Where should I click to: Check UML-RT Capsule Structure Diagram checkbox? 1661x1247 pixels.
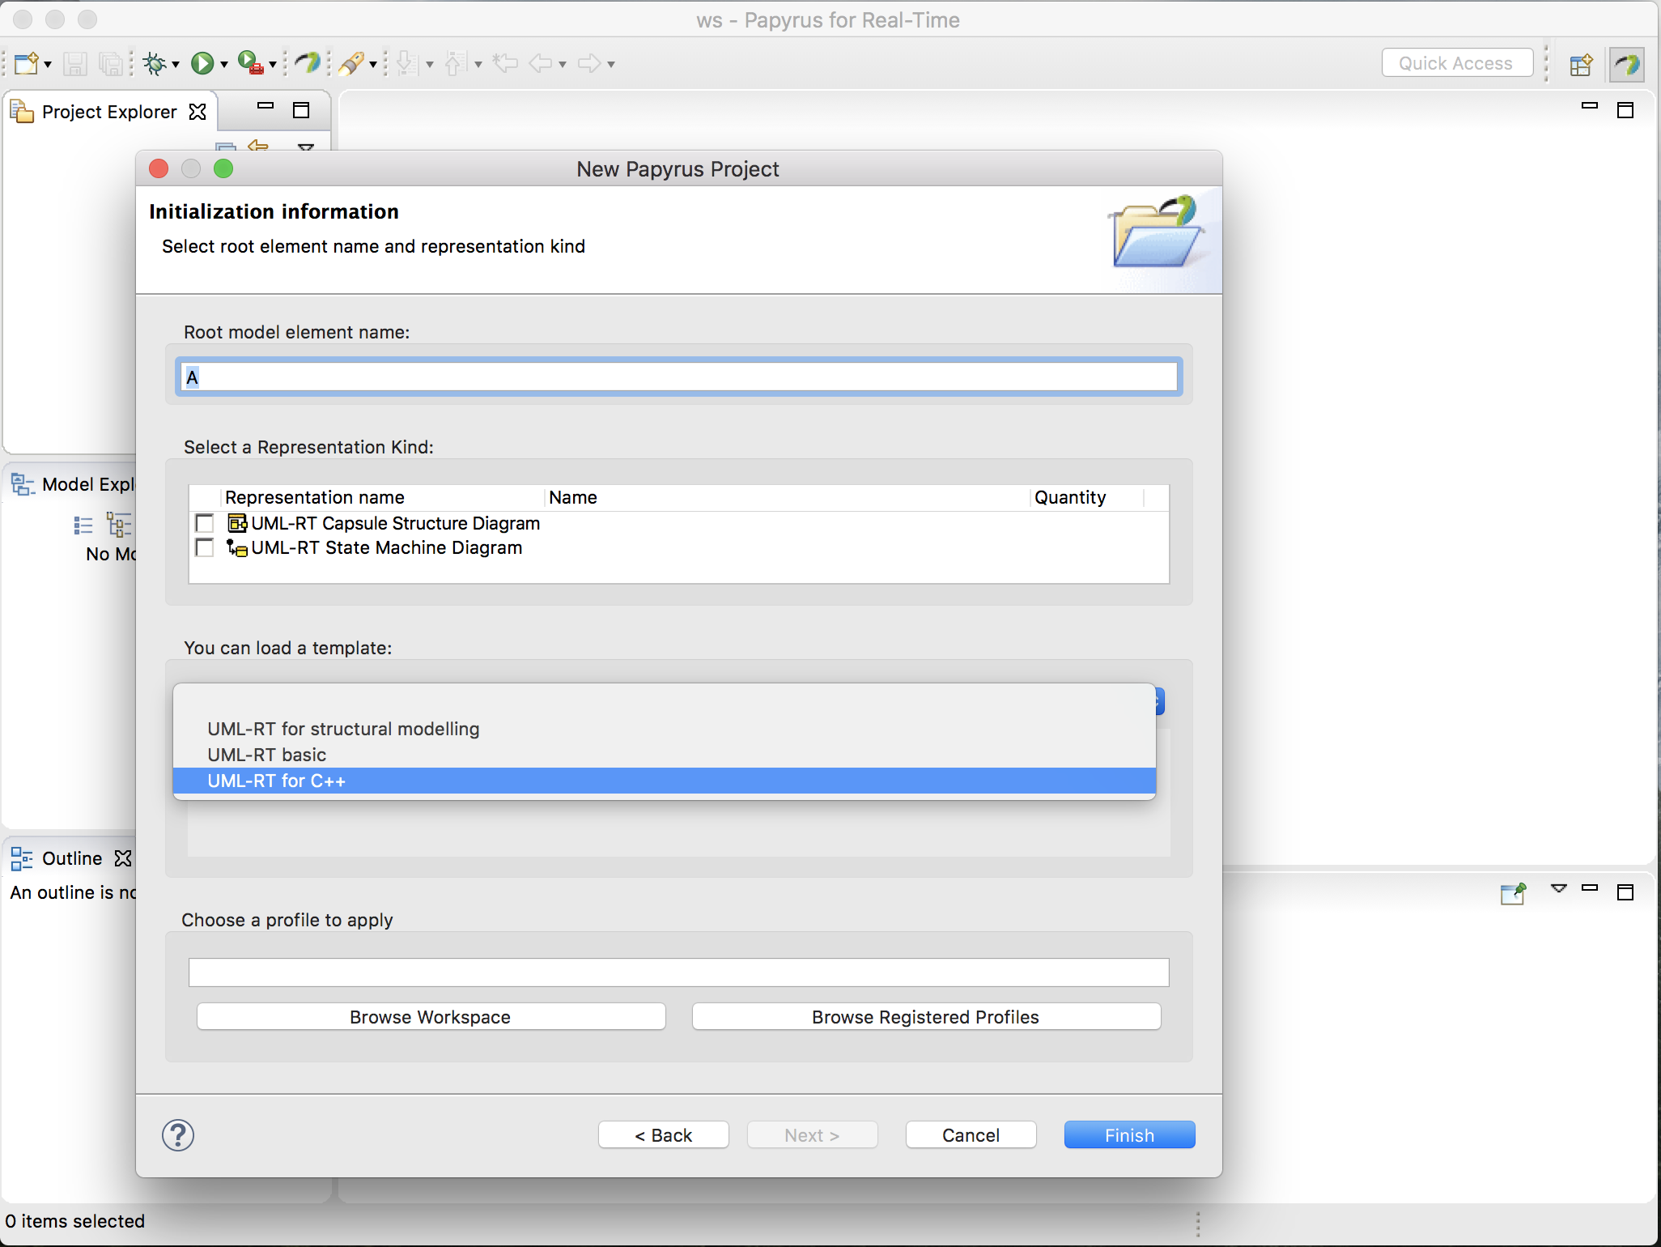pyautogui.click(x=205, y=523)
